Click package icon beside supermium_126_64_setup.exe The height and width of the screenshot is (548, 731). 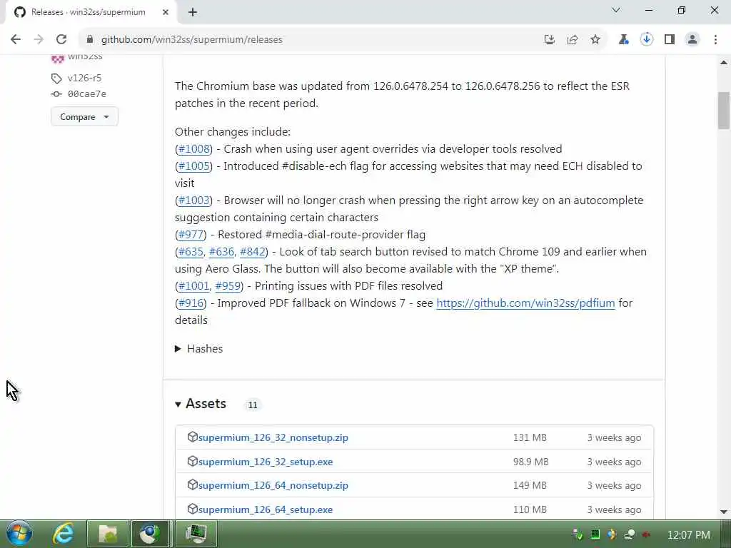192,509
